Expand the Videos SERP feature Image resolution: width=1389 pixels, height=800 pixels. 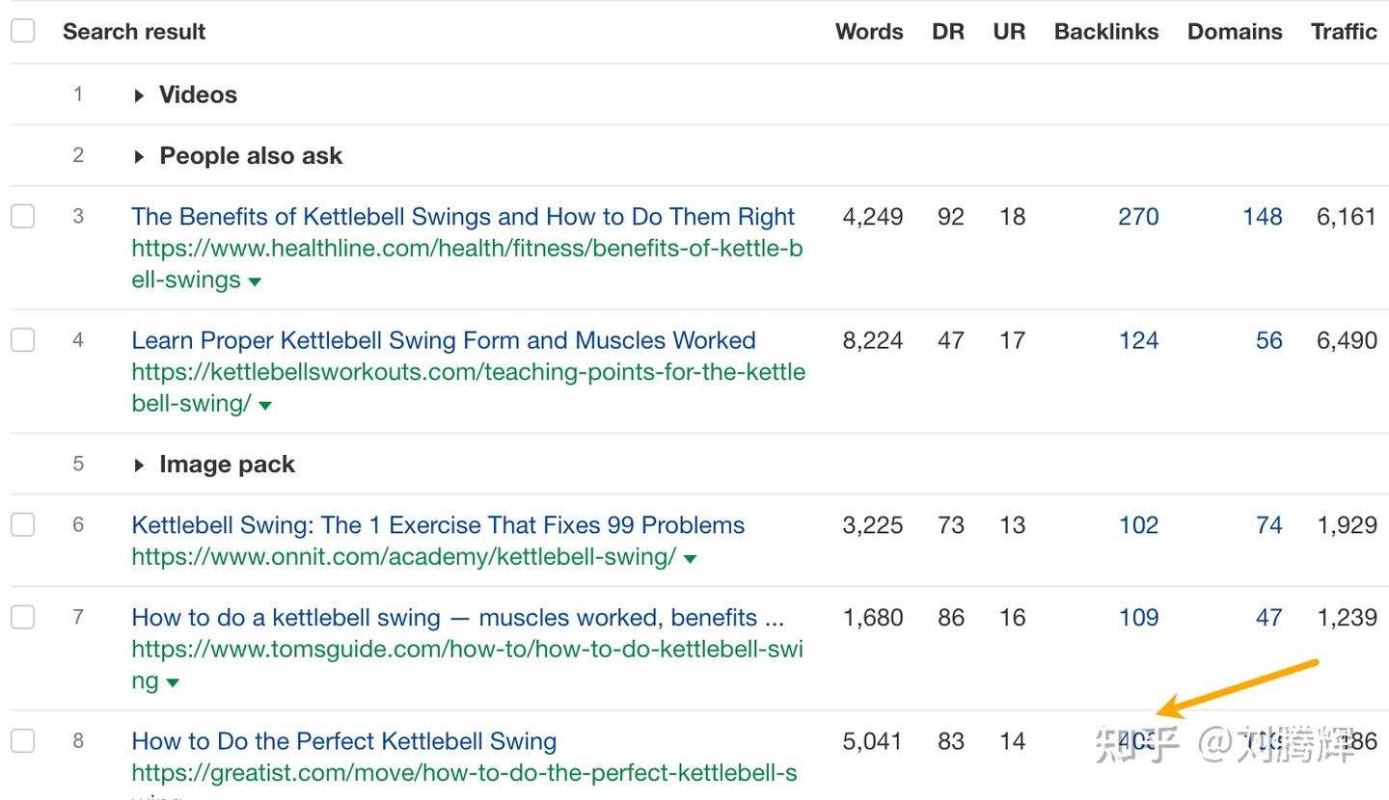tap(140, 95)
